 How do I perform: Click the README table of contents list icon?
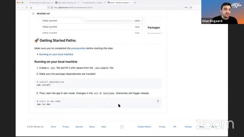(33, 14)
